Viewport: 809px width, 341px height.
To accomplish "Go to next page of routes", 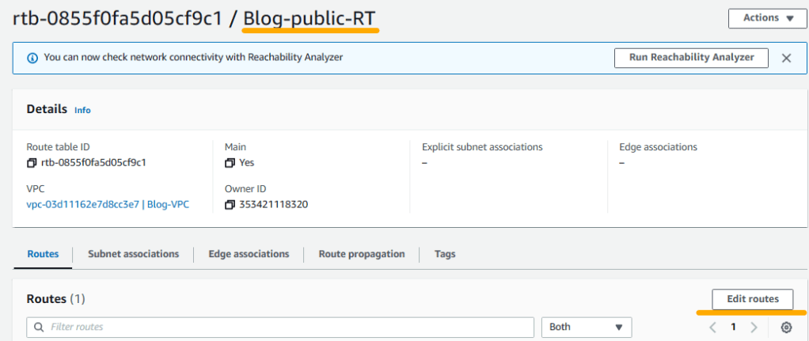I will click(754, 328).
